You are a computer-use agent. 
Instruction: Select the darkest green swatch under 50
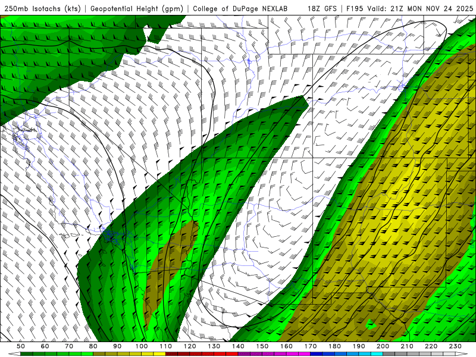(x=27, y=354)
